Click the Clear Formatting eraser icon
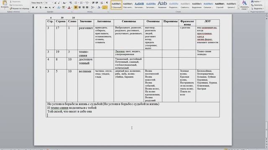 pos(71,3)
